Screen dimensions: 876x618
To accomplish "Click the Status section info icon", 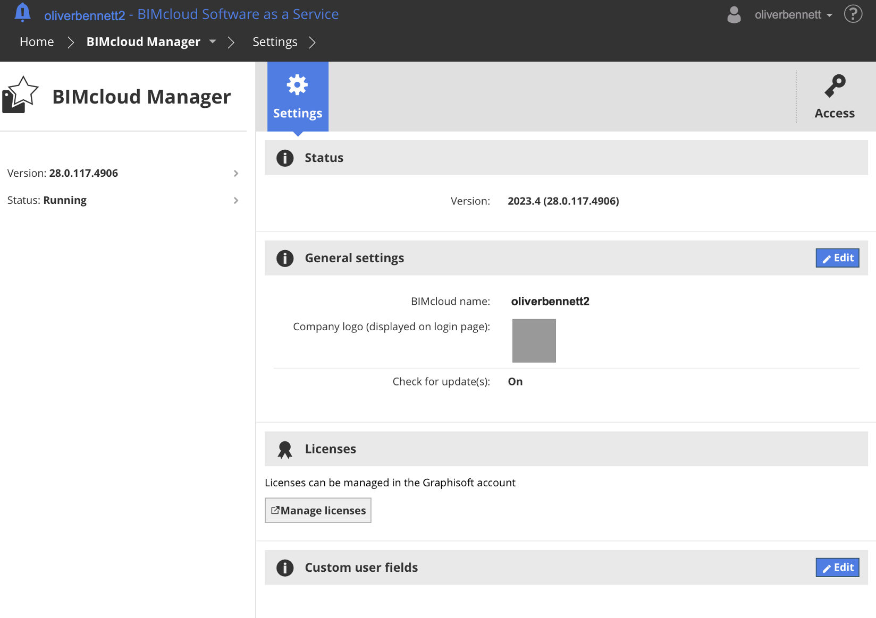I will pos(285,158).
